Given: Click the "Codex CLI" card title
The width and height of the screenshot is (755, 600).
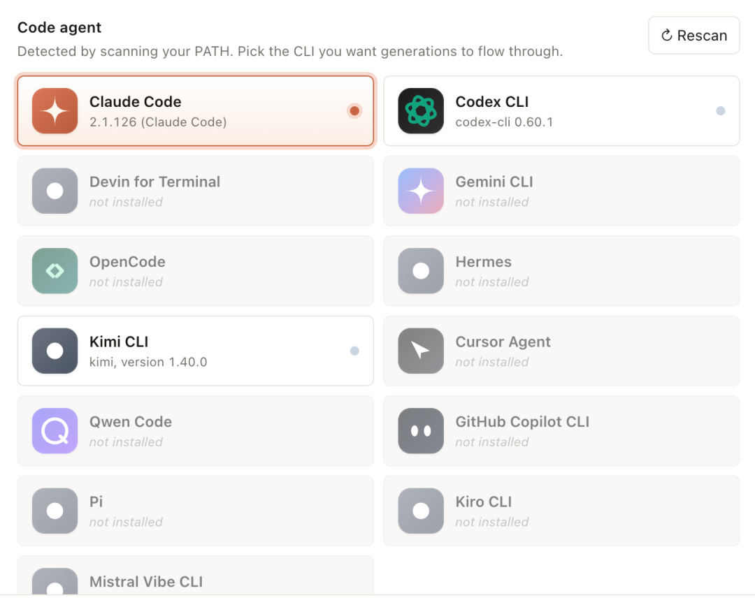Looking at the screenshot, I should (x=491, y=101).
